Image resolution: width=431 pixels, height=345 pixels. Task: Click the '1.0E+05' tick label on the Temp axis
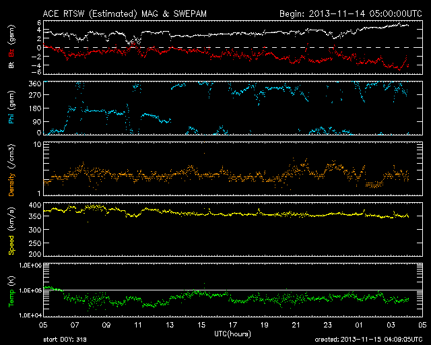pos(30,290)
